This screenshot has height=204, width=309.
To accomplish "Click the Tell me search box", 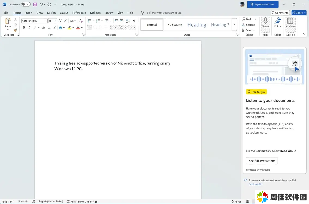I will (164, 13).
